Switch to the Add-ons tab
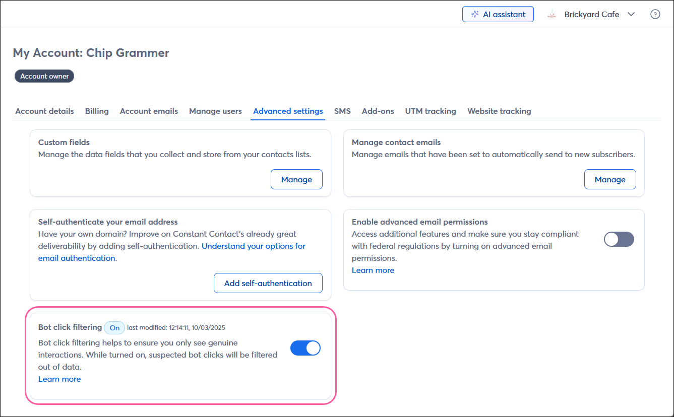Viewport: 674px width, 417px height. tap(378, 111)
